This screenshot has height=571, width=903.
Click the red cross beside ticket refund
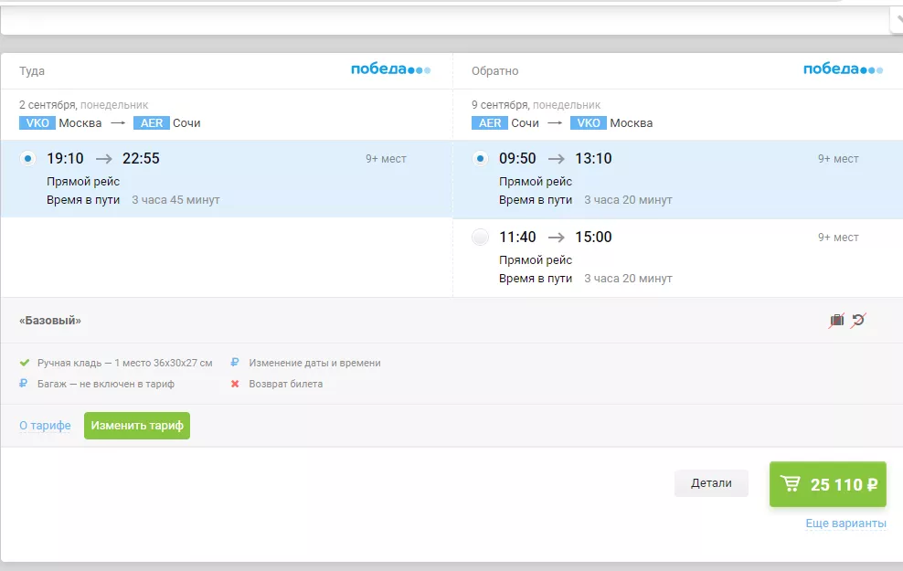pos(236,384)
